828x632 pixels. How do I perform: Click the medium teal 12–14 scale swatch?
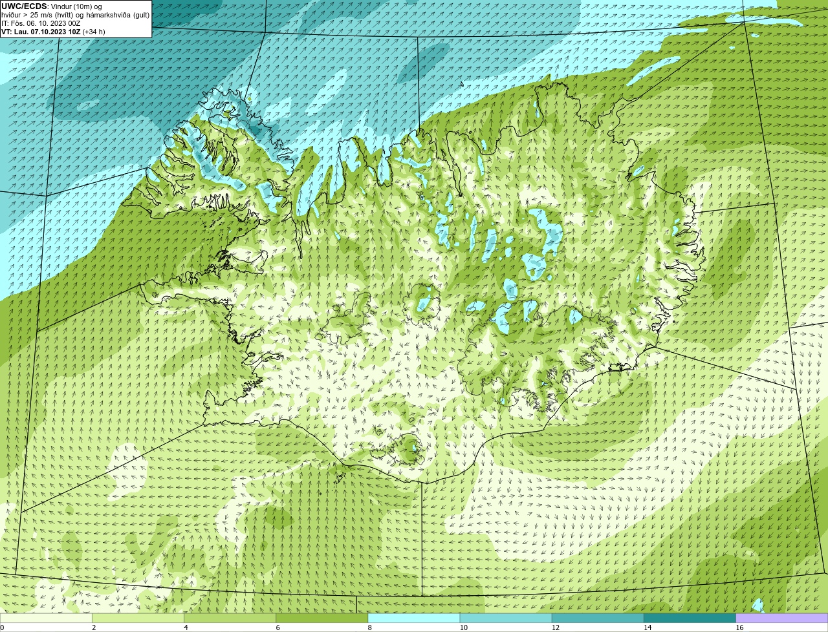pos(598,618)
